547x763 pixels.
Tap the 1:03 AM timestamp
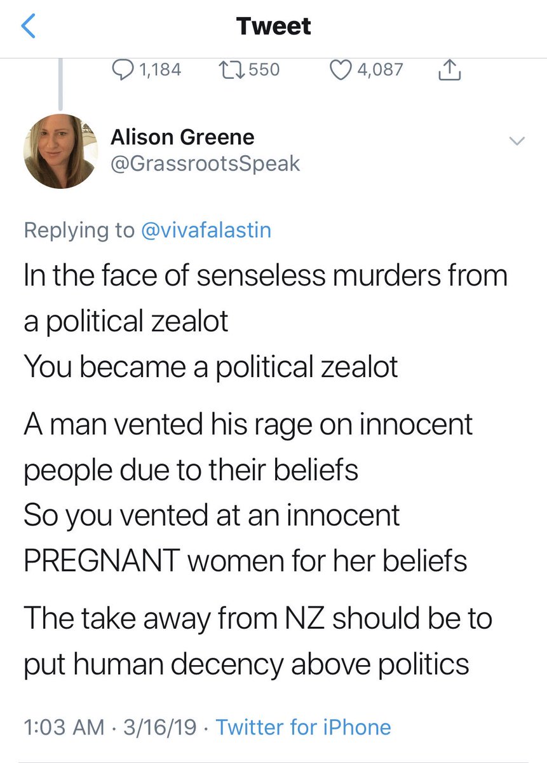tap(63, 727)
